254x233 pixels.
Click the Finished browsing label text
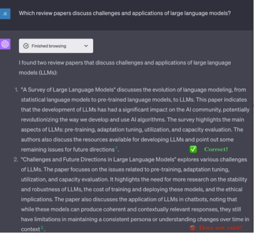click(49, 46)
